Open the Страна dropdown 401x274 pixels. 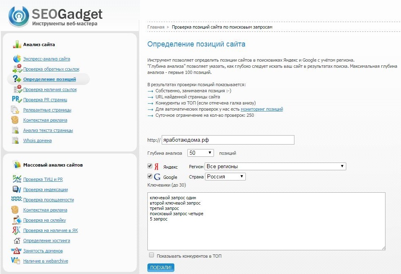pyautogui.click(x=225, y=176)
